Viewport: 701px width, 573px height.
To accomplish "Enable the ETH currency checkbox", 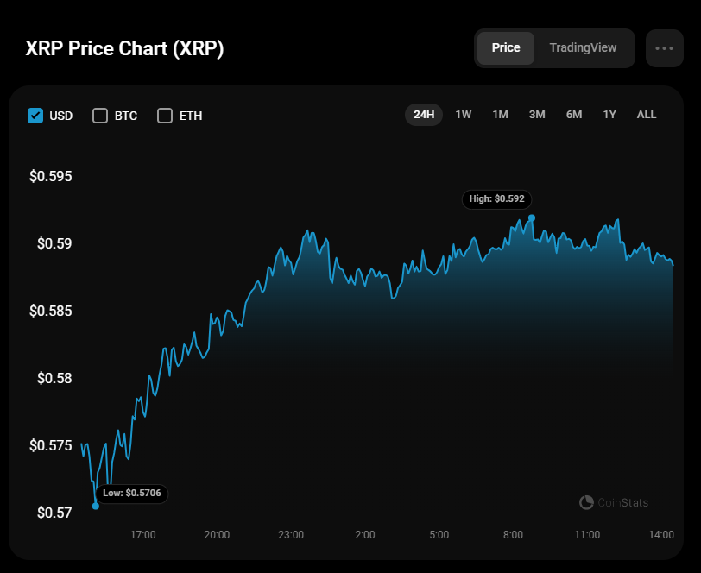I will click(x=165, y=116).
